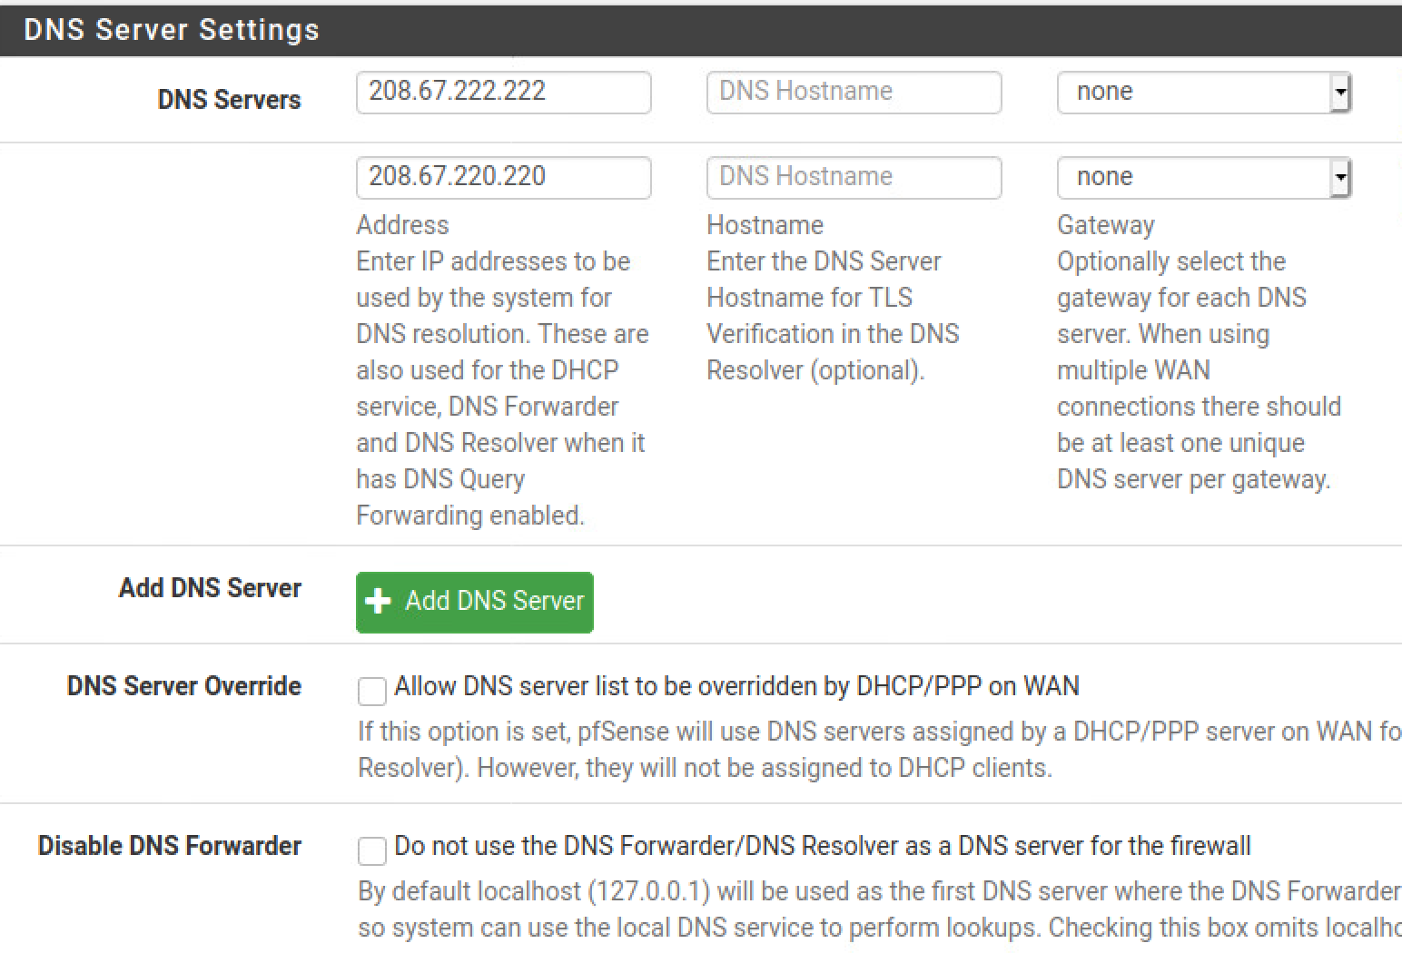The height and width of the screenshot is (953, 1402).
Task: Click text 'Resolver (optional).'
Action: point(815,370)
